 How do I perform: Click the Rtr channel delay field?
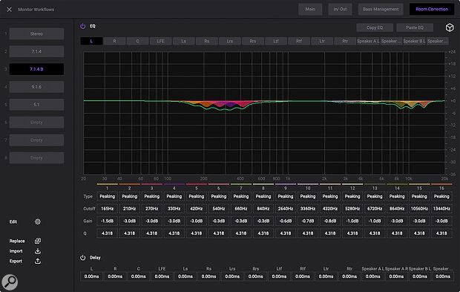coord(349,276)
